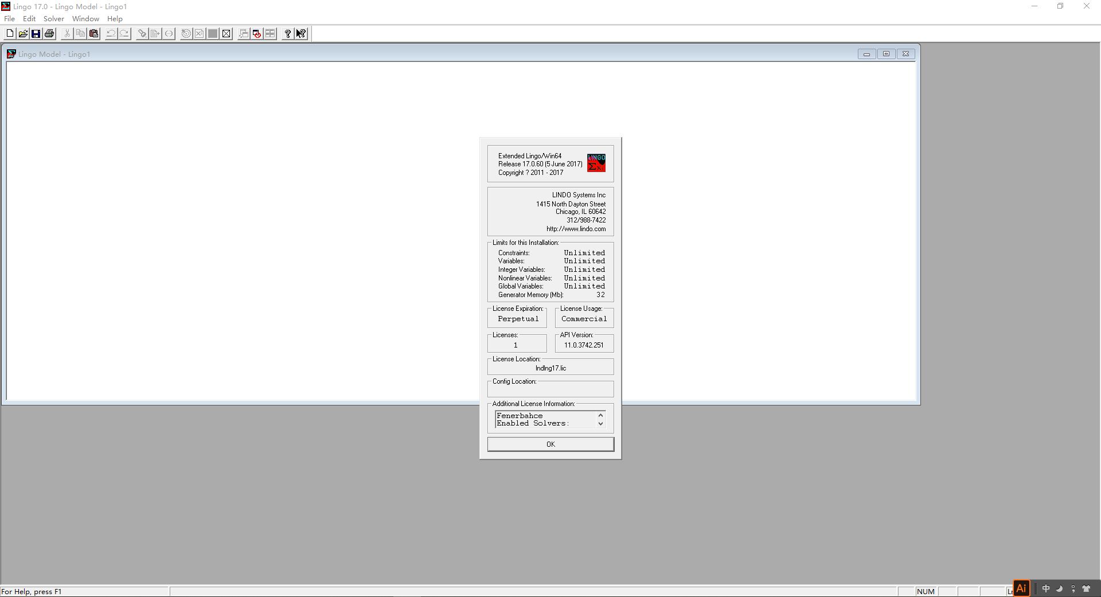Undo the last action in the toolbar
Viewport: 1101px width, 597px height.
[x=111, y=34]
